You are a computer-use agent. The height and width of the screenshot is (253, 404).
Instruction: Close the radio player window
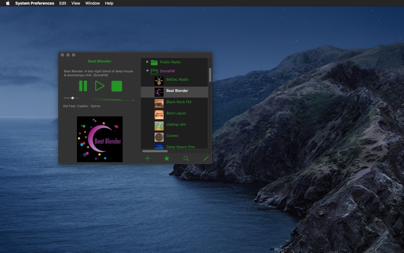click(x=62, y=55)
